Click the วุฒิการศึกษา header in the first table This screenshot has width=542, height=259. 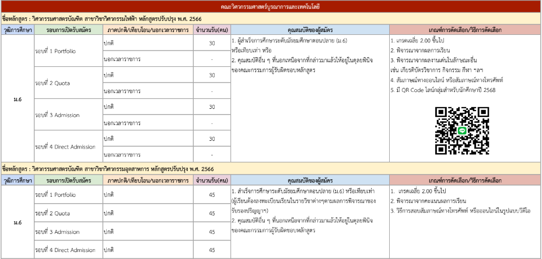pyautogui.click(x=18, y=29)
